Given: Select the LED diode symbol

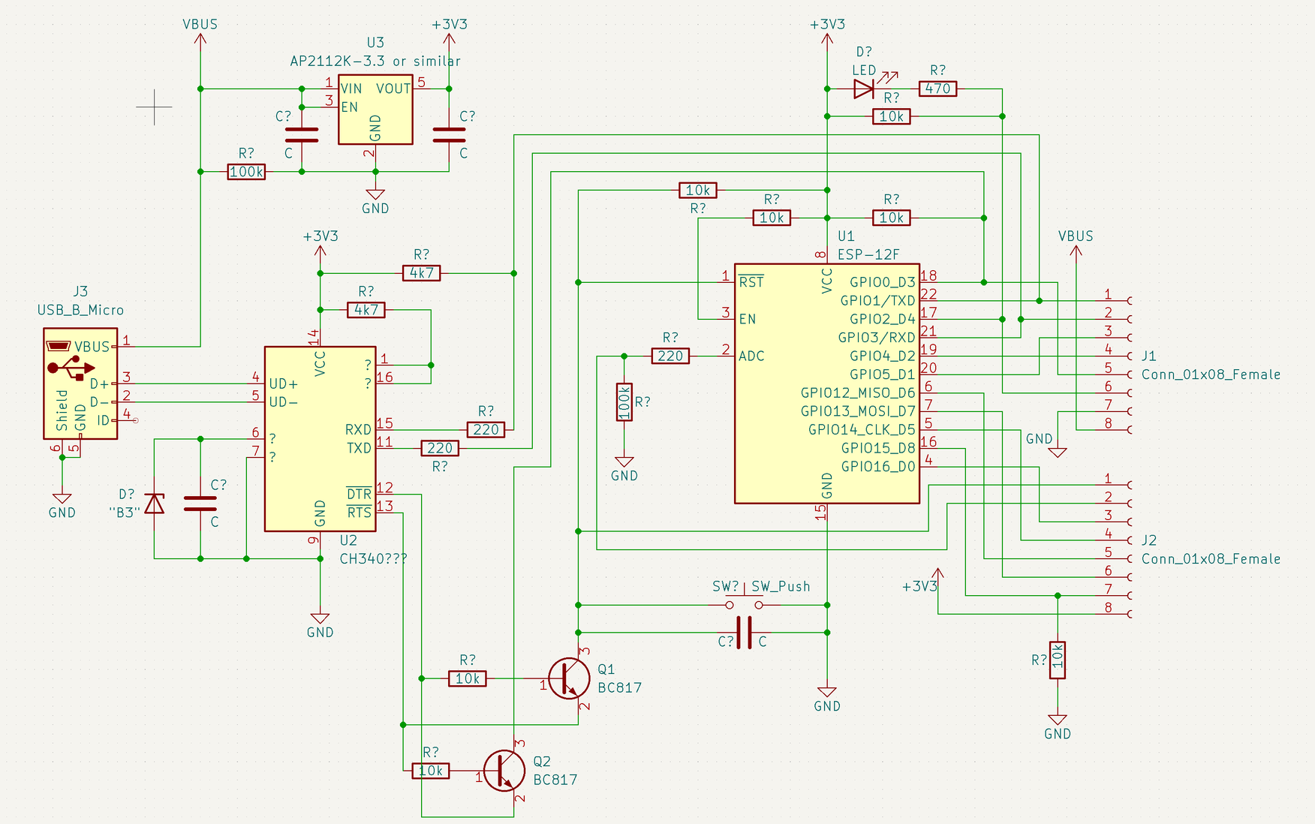Looking at the screenshot, I should click(865, 89).
